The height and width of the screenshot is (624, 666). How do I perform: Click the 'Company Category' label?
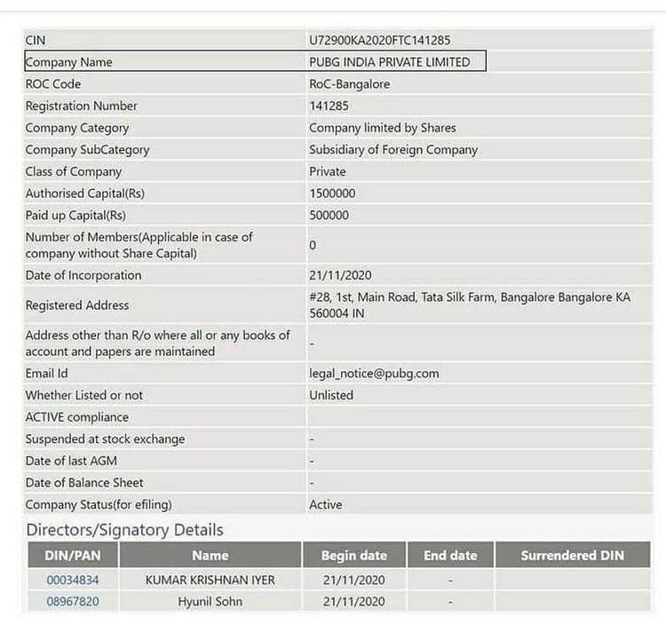coord(77,128)
